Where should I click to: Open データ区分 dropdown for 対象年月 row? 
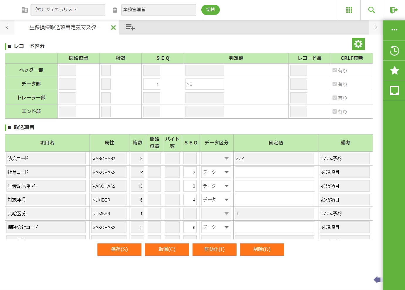[216, 200]
